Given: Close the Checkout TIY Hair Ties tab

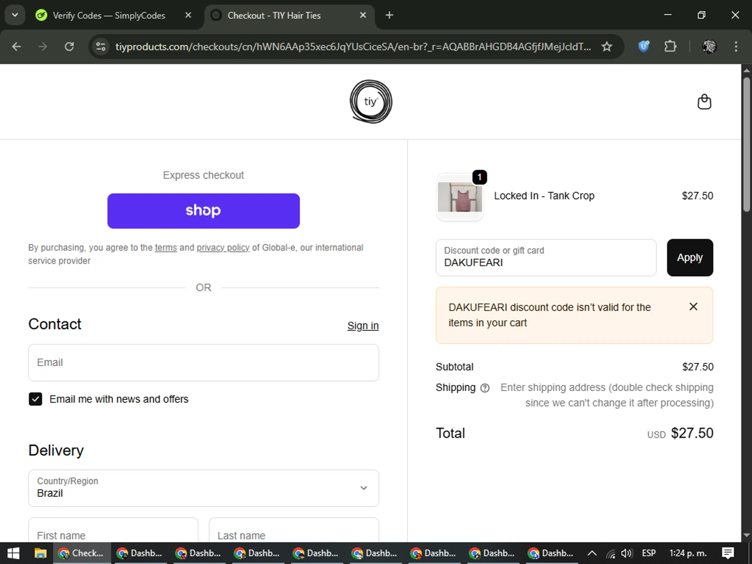Looking at the screenshot, I should point(363,15).
